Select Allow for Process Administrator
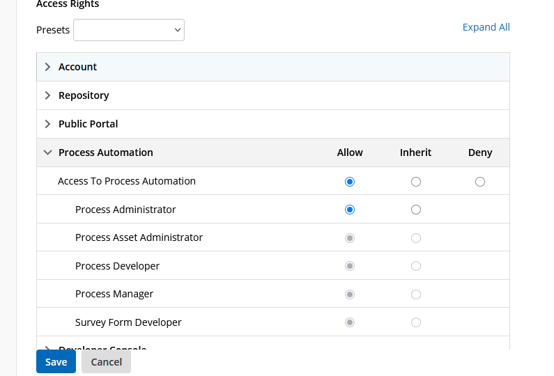The width and height of the screenshot is (554, 376). click(x=350, y=210)
